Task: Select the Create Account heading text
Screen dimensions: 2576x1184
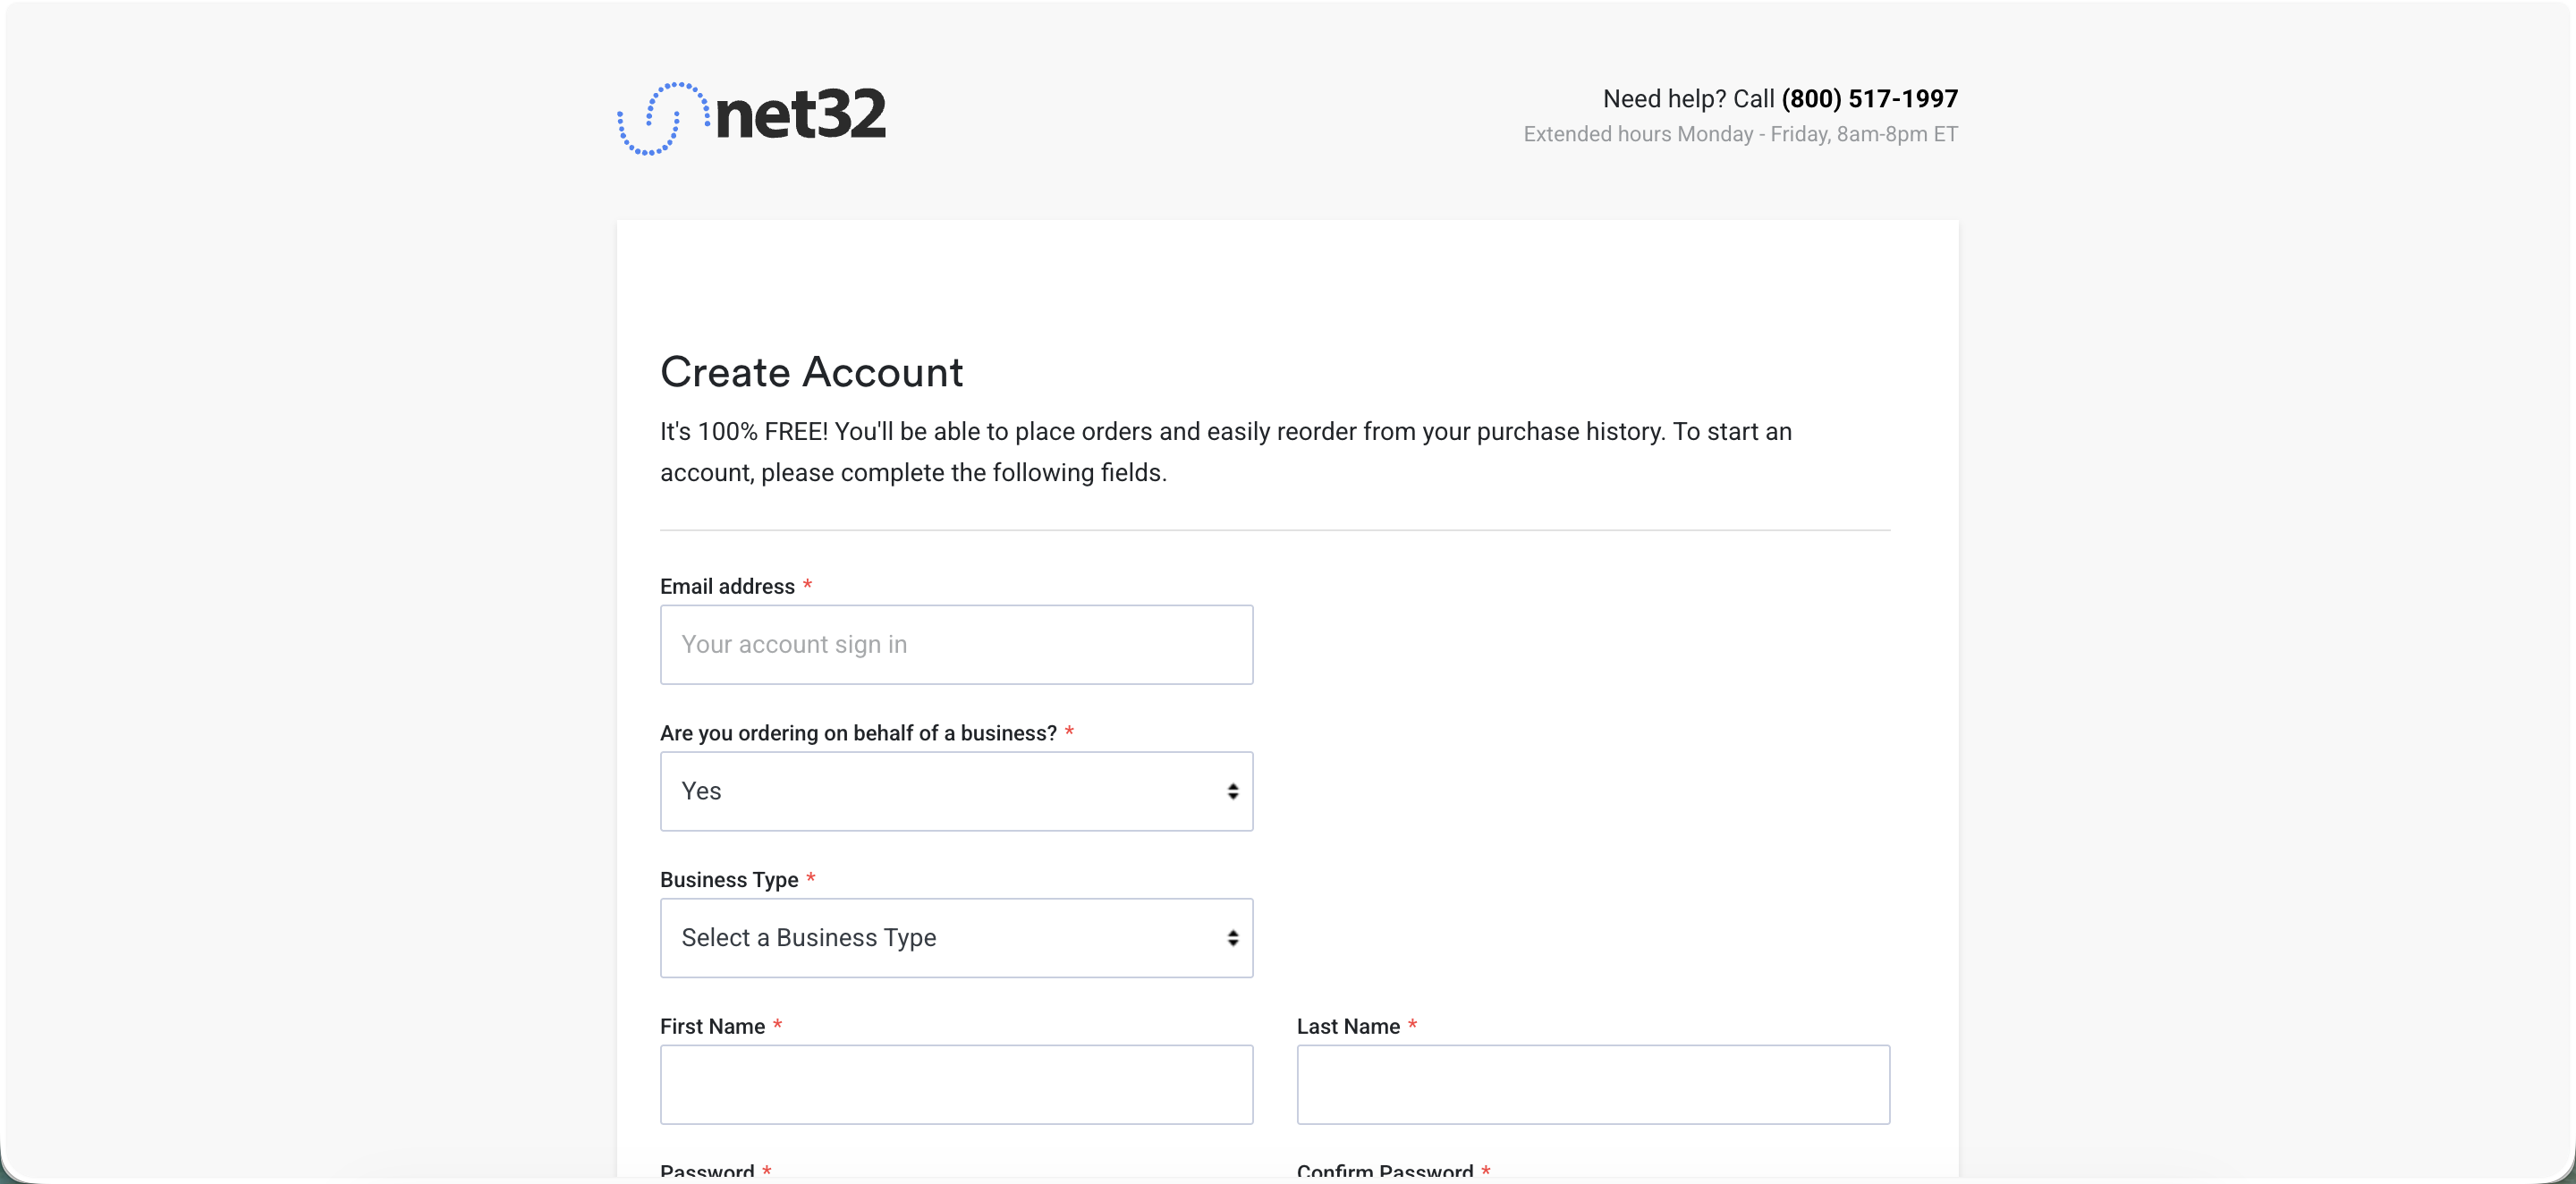Action: click(811, 372)
